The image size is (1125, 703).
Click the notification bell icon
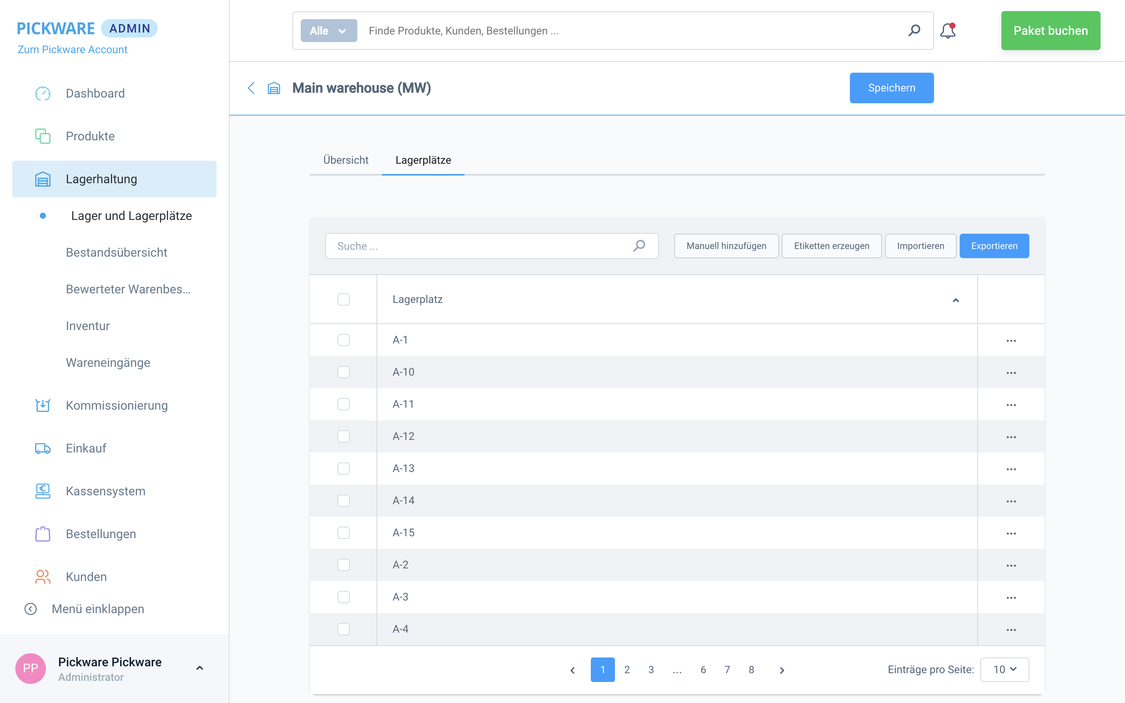pos(947,31)
